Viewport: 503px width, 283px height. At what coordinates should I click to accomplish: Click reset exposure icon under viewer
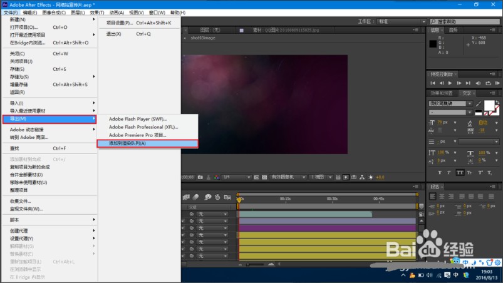click(371, 177)
